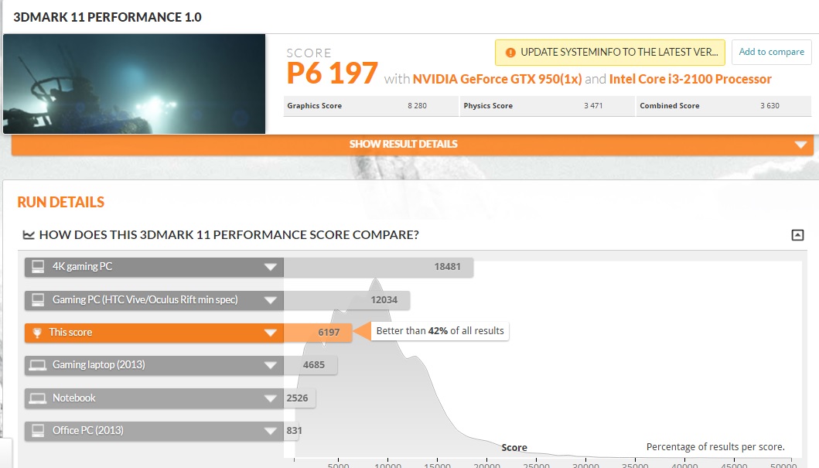
Task: Click the Notebook row device icon
Action: coord(36,397)
